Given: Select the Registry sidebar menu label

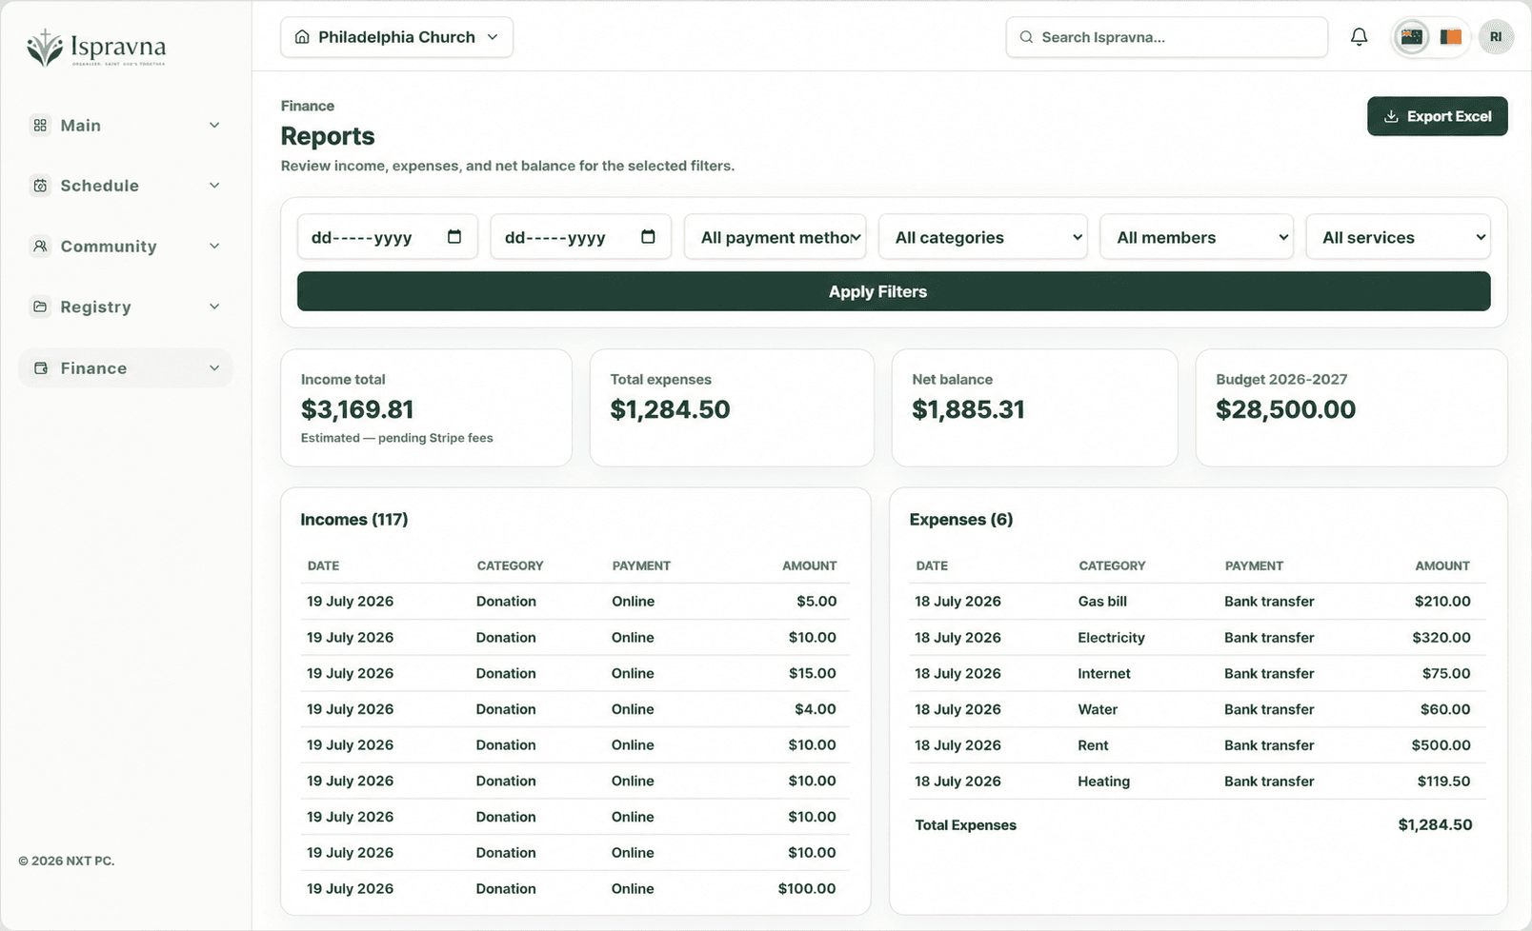Looking at the screenshot, I should [96, 307].
